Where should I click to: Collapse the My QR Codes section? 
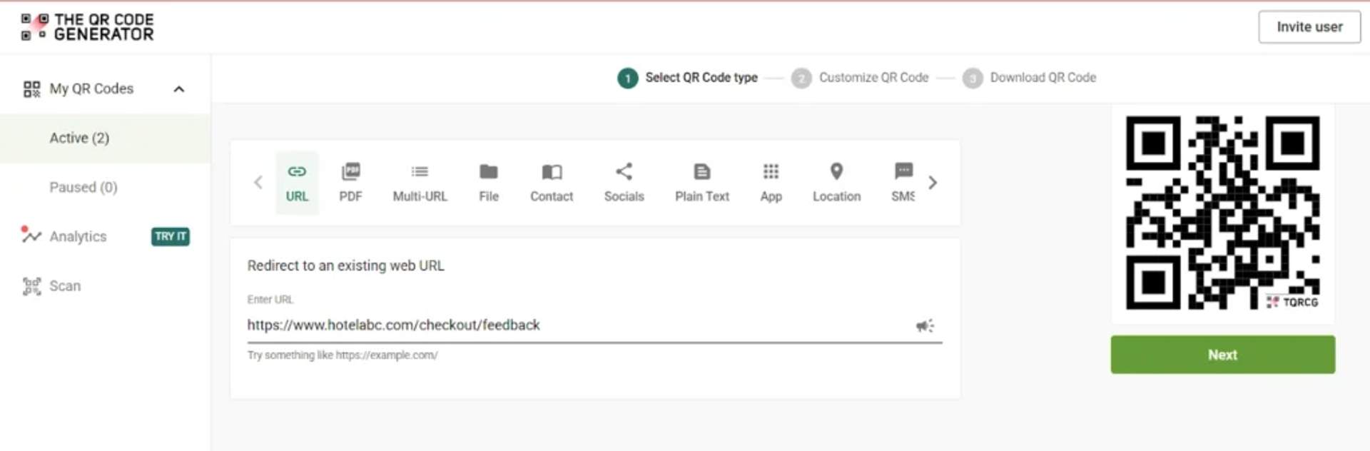click(179, 89)
